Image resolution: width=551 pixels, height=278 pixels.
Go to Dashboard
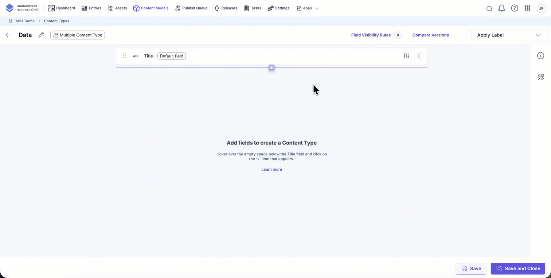(x=62, y=8)
